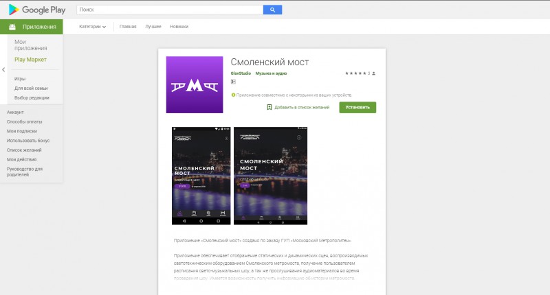Image resolution: width=550 pixels, height=295 pixels.
Task: Click the Google Play logo
Action: click(x=37, y=10)
